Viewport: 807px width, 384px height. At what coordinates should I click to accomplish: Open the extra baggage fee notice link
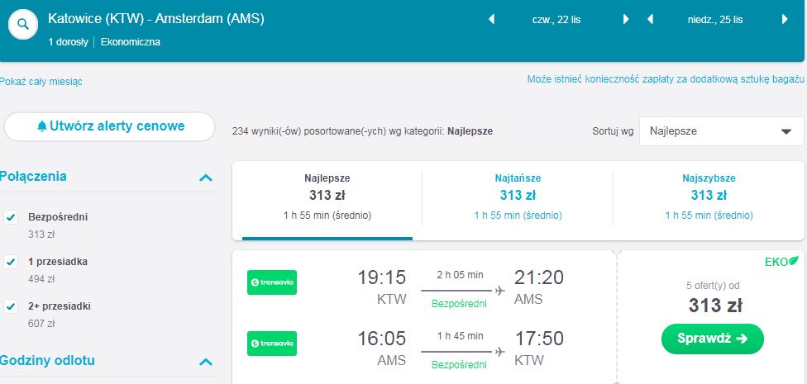tap(666, 79)
